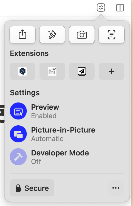Select the Boost paintbrush sparkle icon
133x206 pixels.
(52, 35)
